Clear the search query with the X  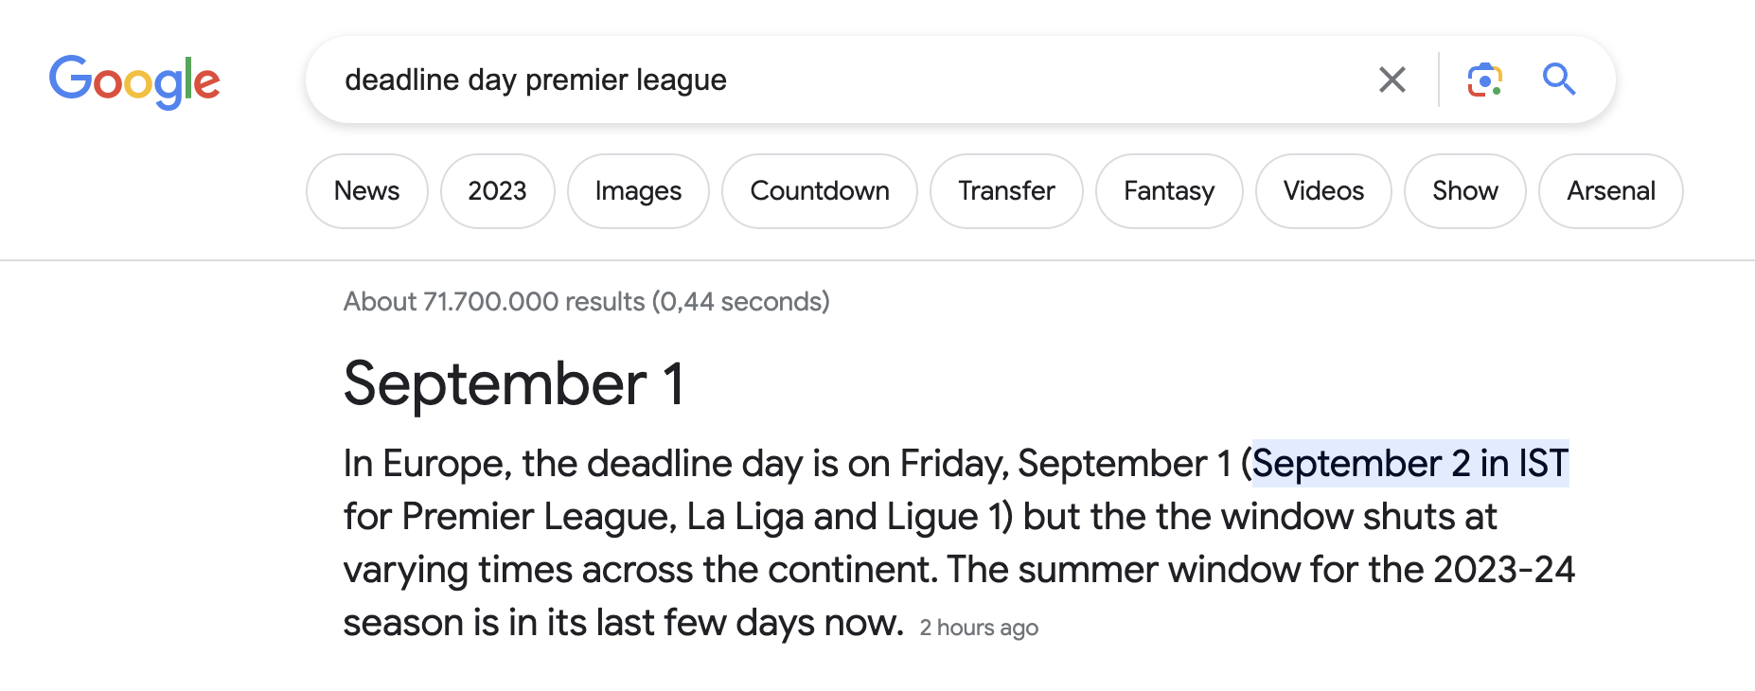tap(1392, 80)
